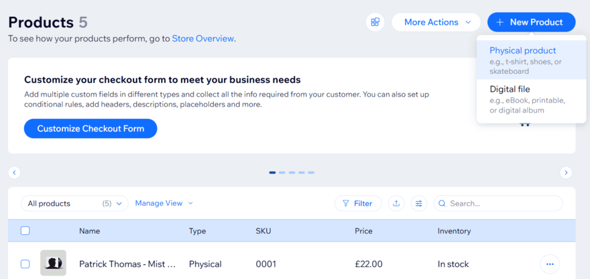Click the export (upload arrow) icon
590x279 pixels.
click(x=396, y=203)
